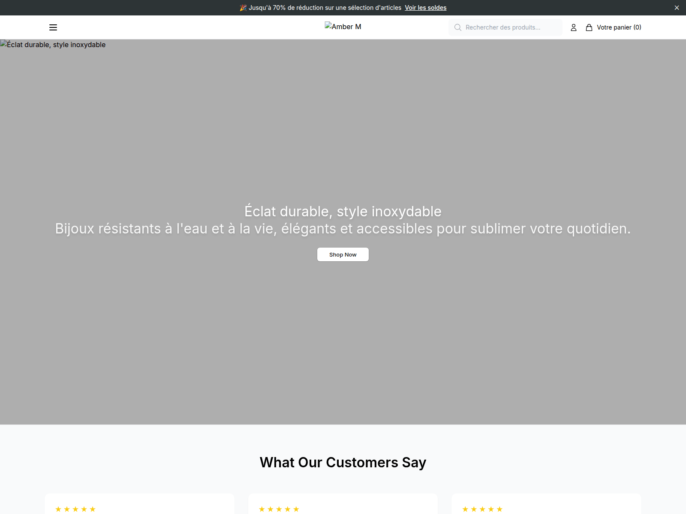This screenshot has height=514, width=686.
Task: Follow the 'Voir les soldes' link
Action: point(426,8)
